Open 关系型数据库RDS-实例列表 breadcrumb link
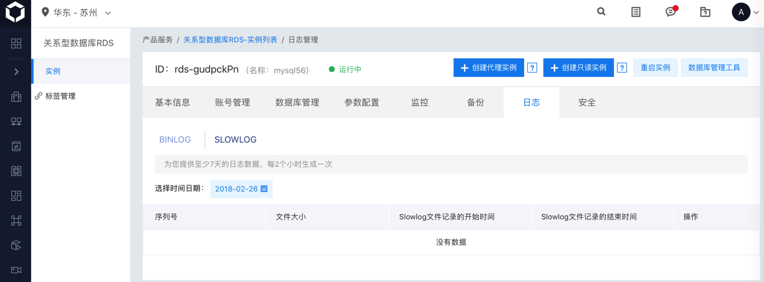 pos(230,40)
